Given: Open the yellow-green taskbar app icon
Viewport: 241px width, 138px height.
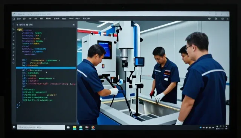Looking at the screenshot, I should pyautogui.click(x=75, y=127).
